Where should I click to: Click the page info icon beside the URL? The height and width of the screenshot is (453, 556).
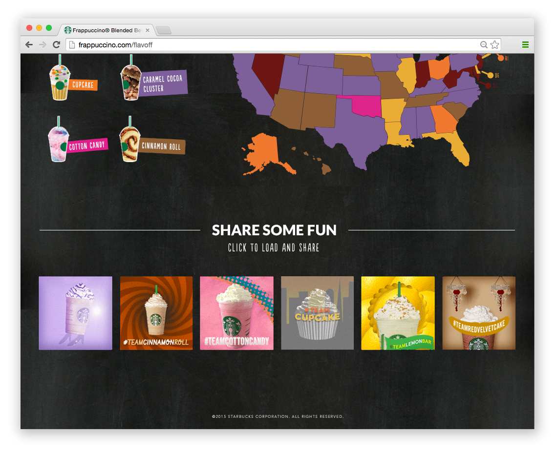pyautogui.click(x=72, y=45)
